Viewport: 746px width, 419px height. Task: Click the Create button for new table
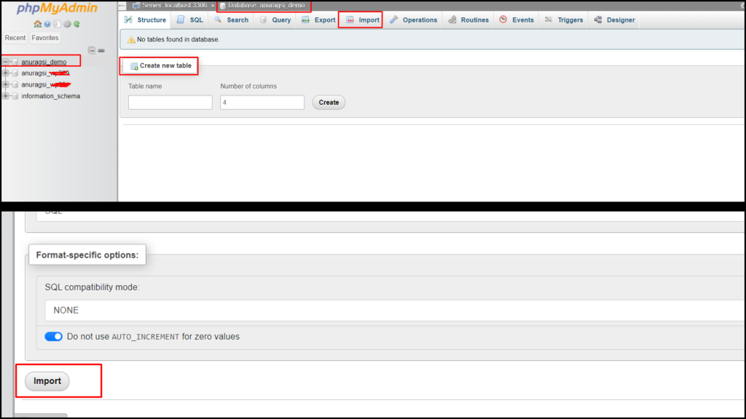click(328, 102)
